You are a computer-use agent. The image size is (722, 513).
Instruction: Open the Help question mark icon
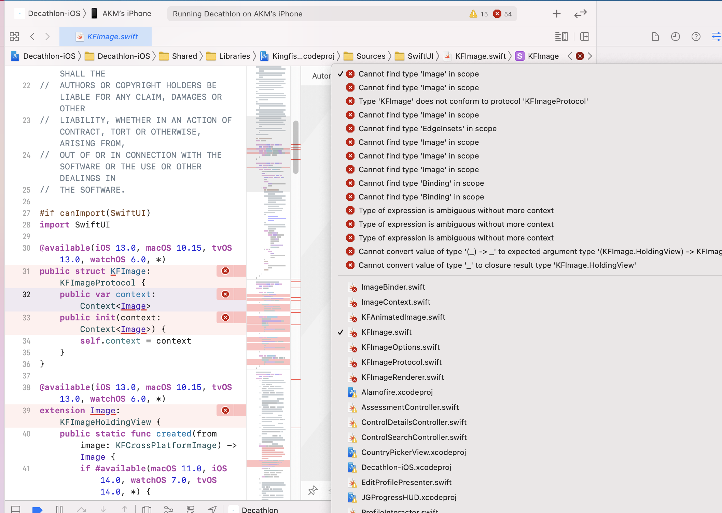click(696, 37)
